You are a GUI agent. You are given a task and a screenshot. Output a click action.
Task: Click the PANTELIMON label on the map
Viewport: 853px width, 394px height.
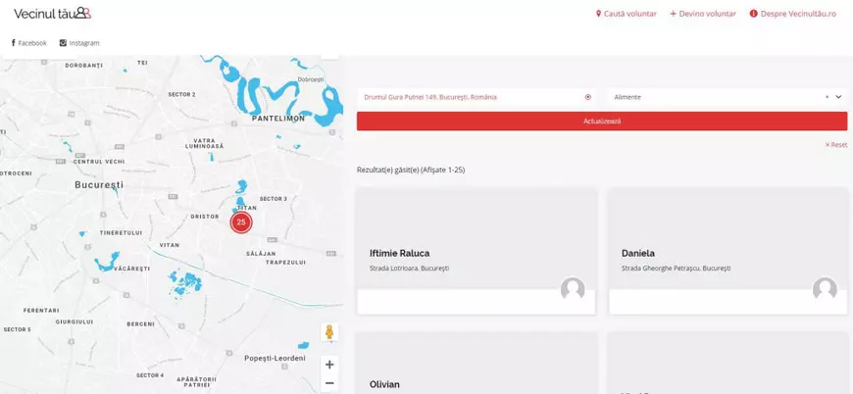point(278,118)
